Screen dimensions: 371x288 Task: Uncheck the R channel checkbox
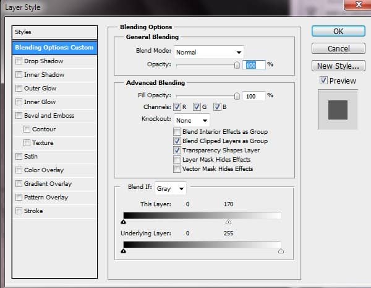coord(177,107)
